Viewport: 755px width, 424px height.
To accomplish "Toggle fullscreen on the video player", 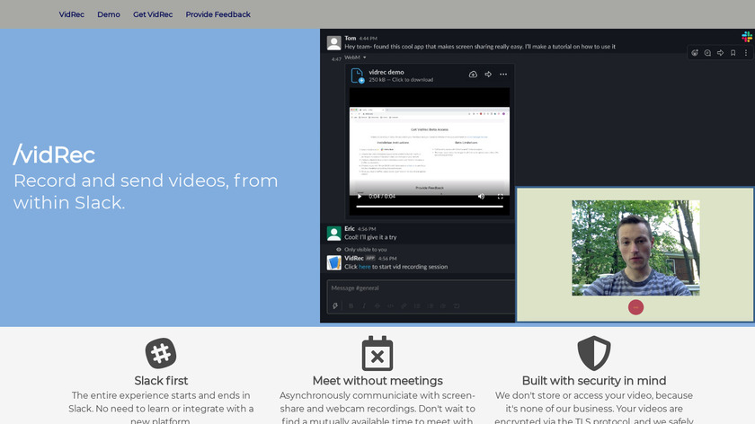I will [x=500, y=196].
